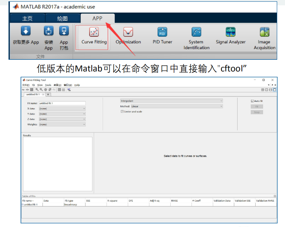
Task: Open the Y data dropdown
Action: pyautogui.click(x=62, y=114)
